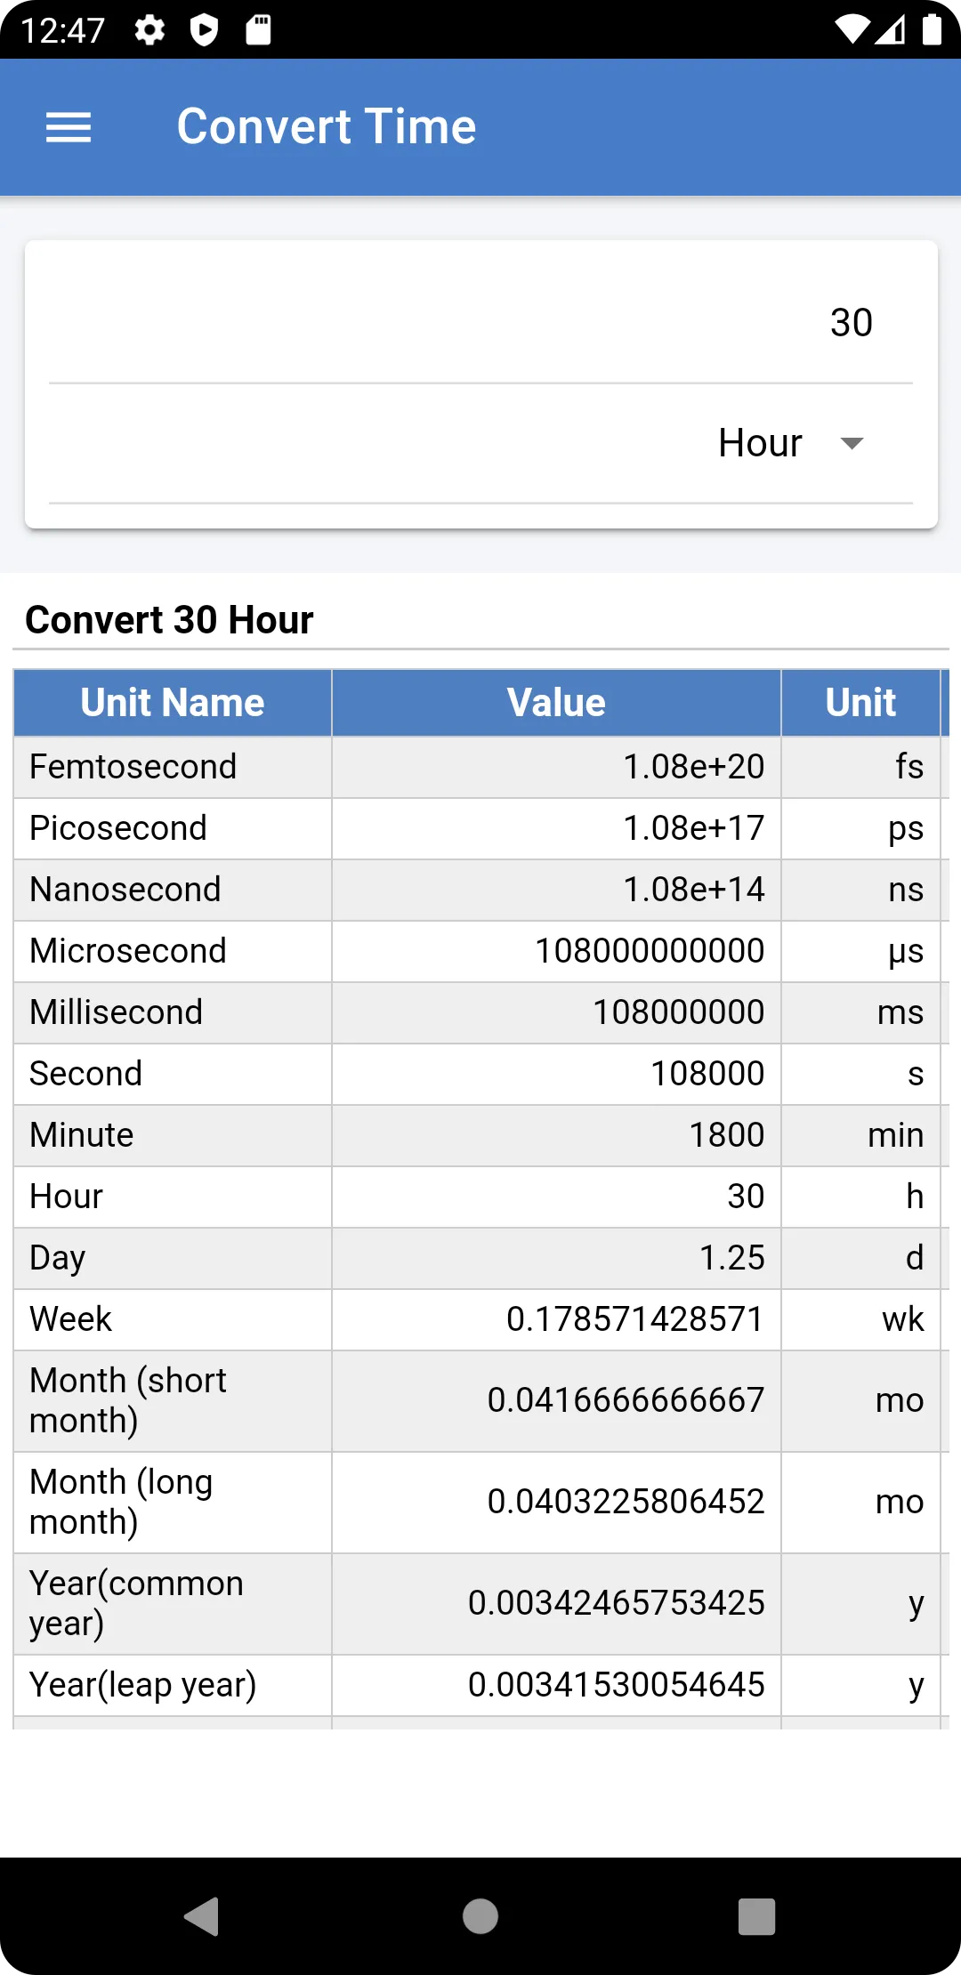
Task: Select the Week row name
Action: pos(71,1319)
